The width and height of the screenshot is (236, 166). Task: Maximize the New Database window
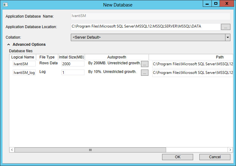(x=216, y=4)
